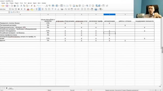
Task: Open the font name dropdown
Action: pos(10,9)
